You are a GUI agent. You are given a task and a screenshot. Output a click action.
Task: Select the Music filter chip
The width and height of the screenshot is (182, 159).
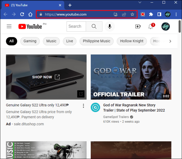coord(51,41)
